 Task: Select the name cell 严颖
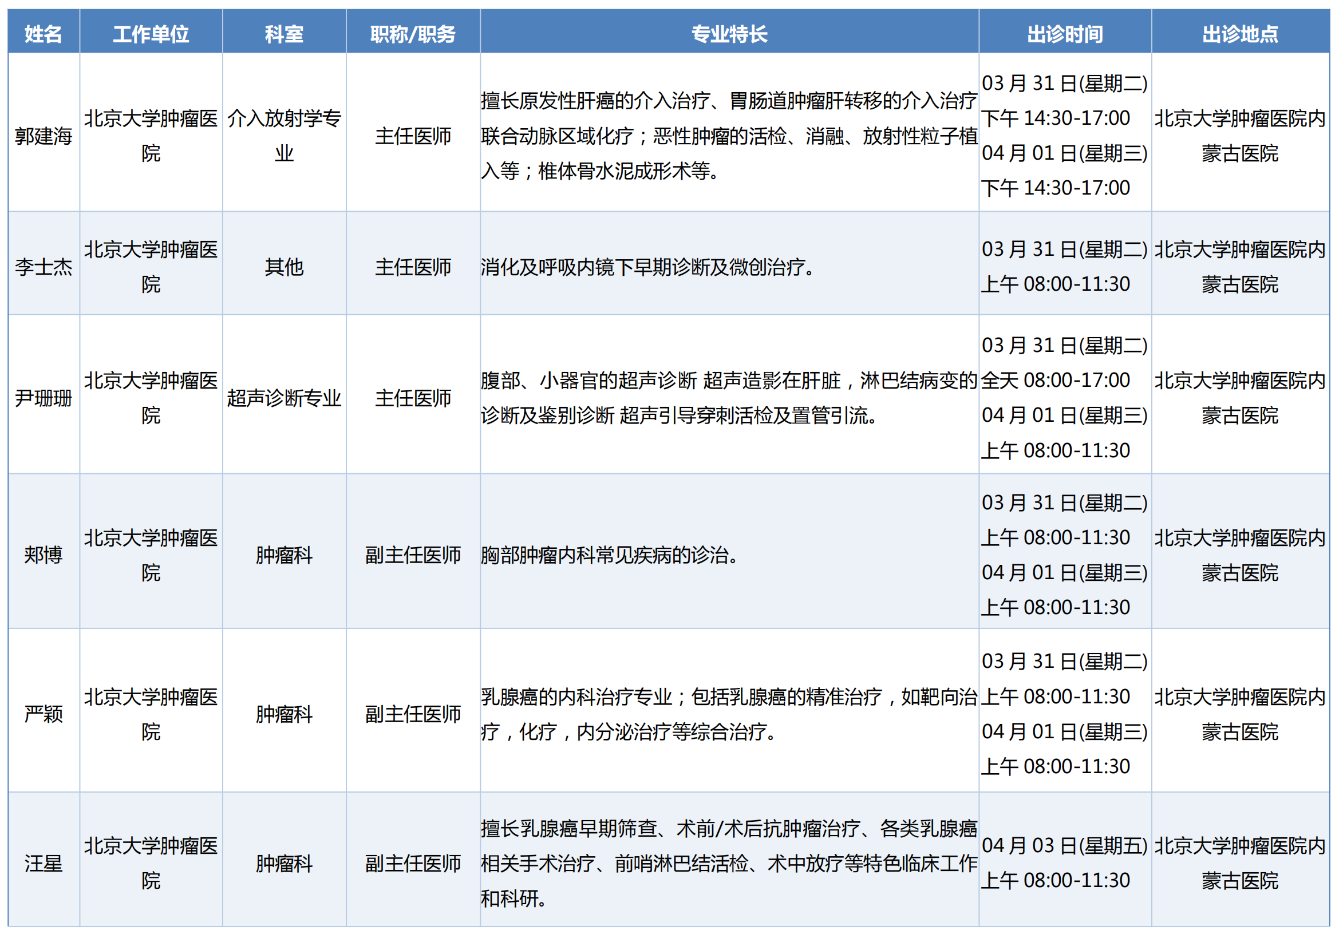tap(43, 714)
